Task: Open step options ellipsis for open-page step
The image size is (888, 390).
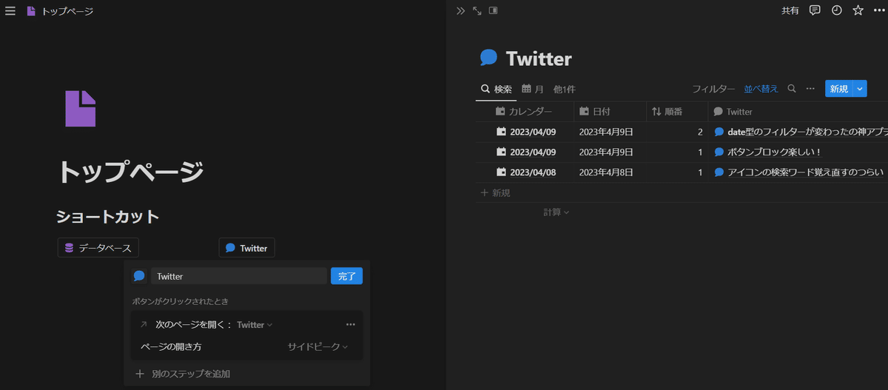Action: (x=351, y=324)
